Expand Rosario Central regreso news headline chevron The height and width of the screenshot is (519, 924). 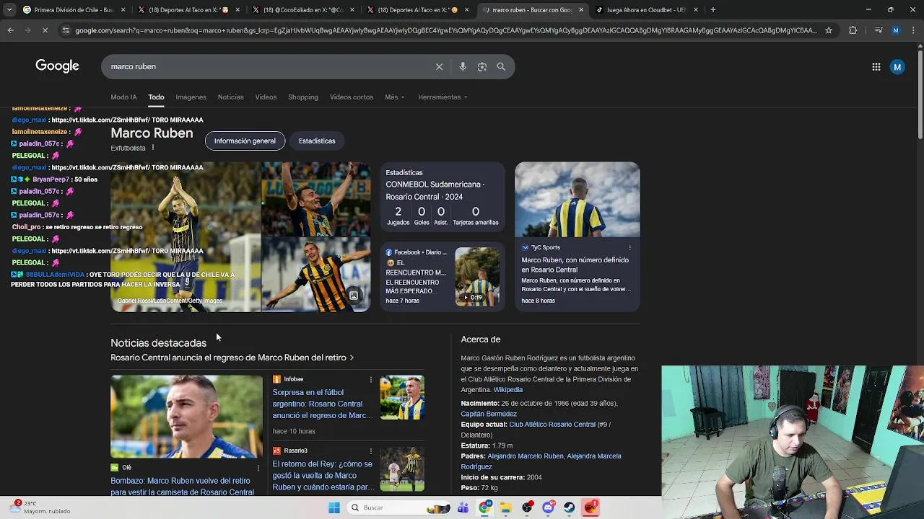[352, 358]
